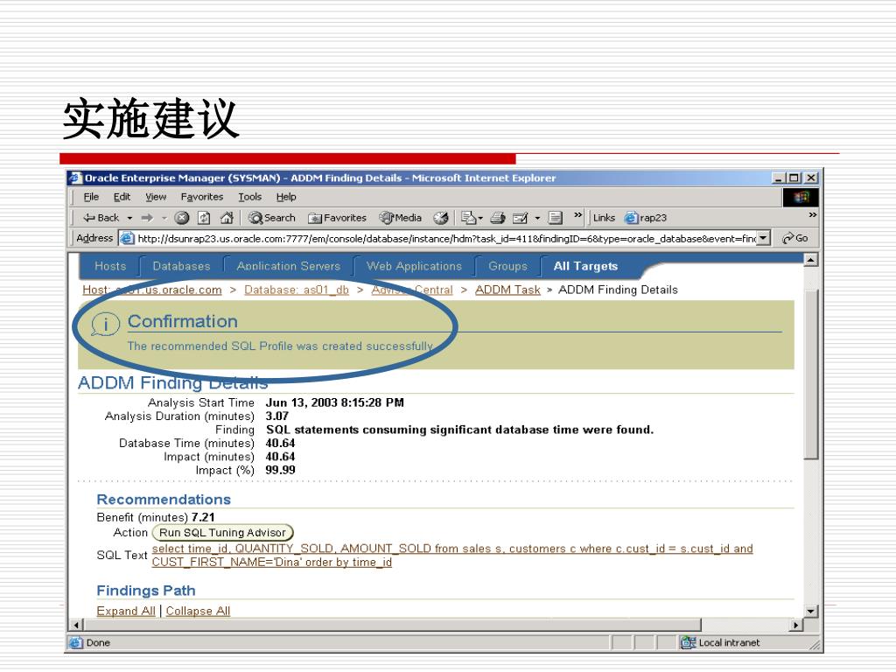Go back using the Back arrow button
The height and width of the screenshot is (672, 896).
pyautogui.click(x=101, y=218)
